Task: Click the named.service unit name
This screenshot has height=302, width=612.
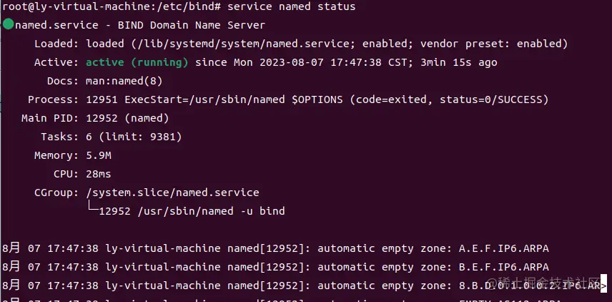Action: point(56,25)
